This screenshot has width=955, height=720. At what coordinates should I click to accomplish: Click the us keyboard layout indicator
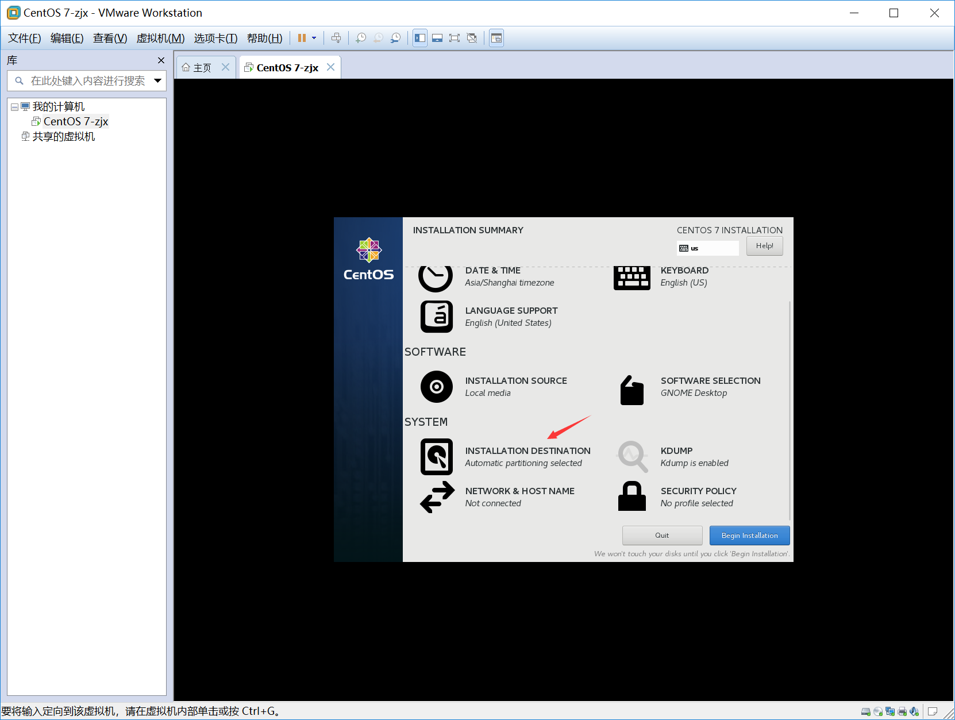(x=707, y=248)
